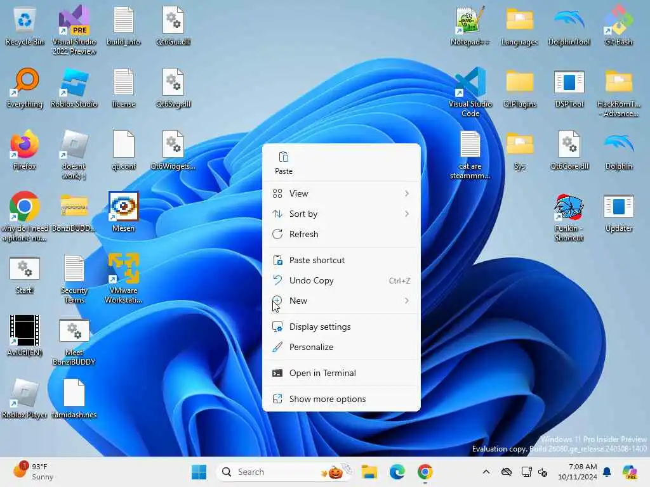Select the Everything search shortcut icon

[25, 88]
